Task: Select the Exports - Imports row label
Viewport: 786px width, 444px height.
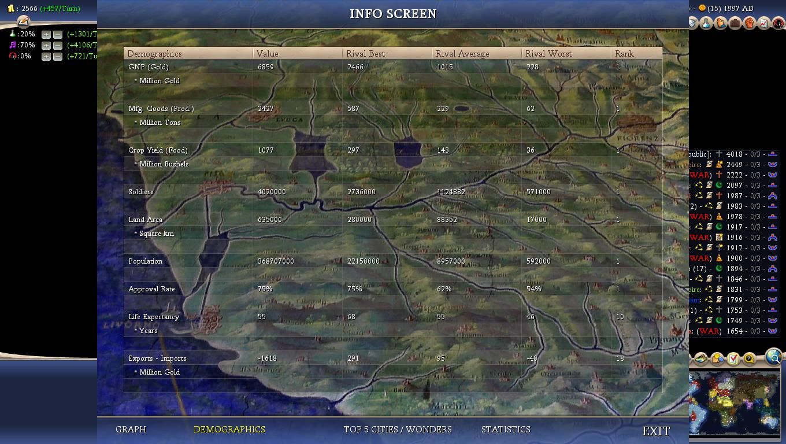Action: point(157,358)
